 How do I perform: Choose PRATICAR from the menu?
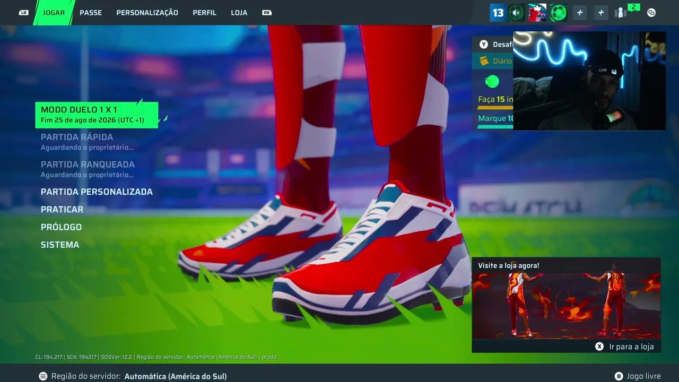tap(62, 210)
